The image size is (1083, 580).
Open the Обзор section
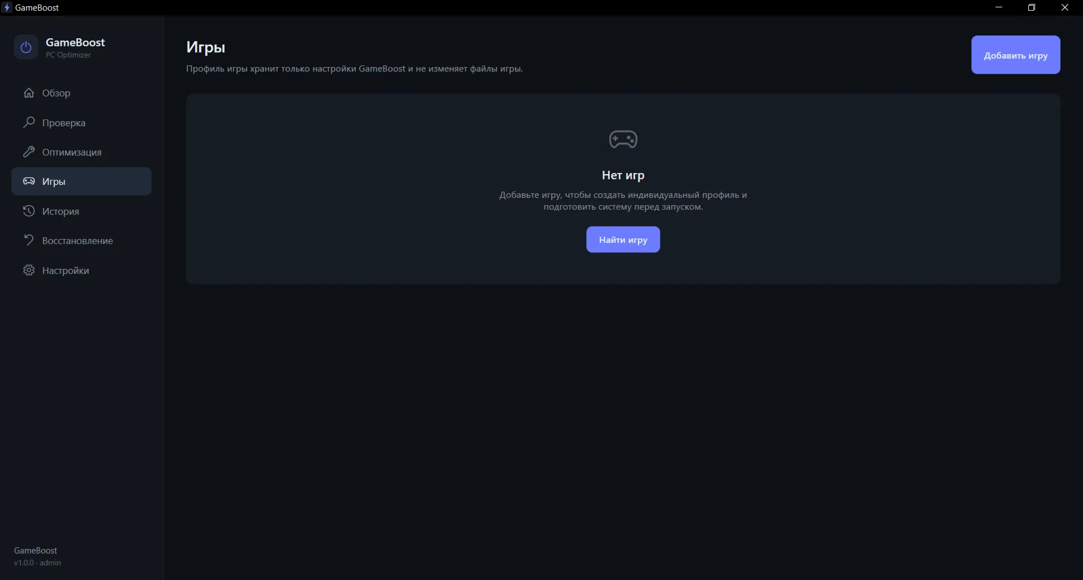click(81, 93)
